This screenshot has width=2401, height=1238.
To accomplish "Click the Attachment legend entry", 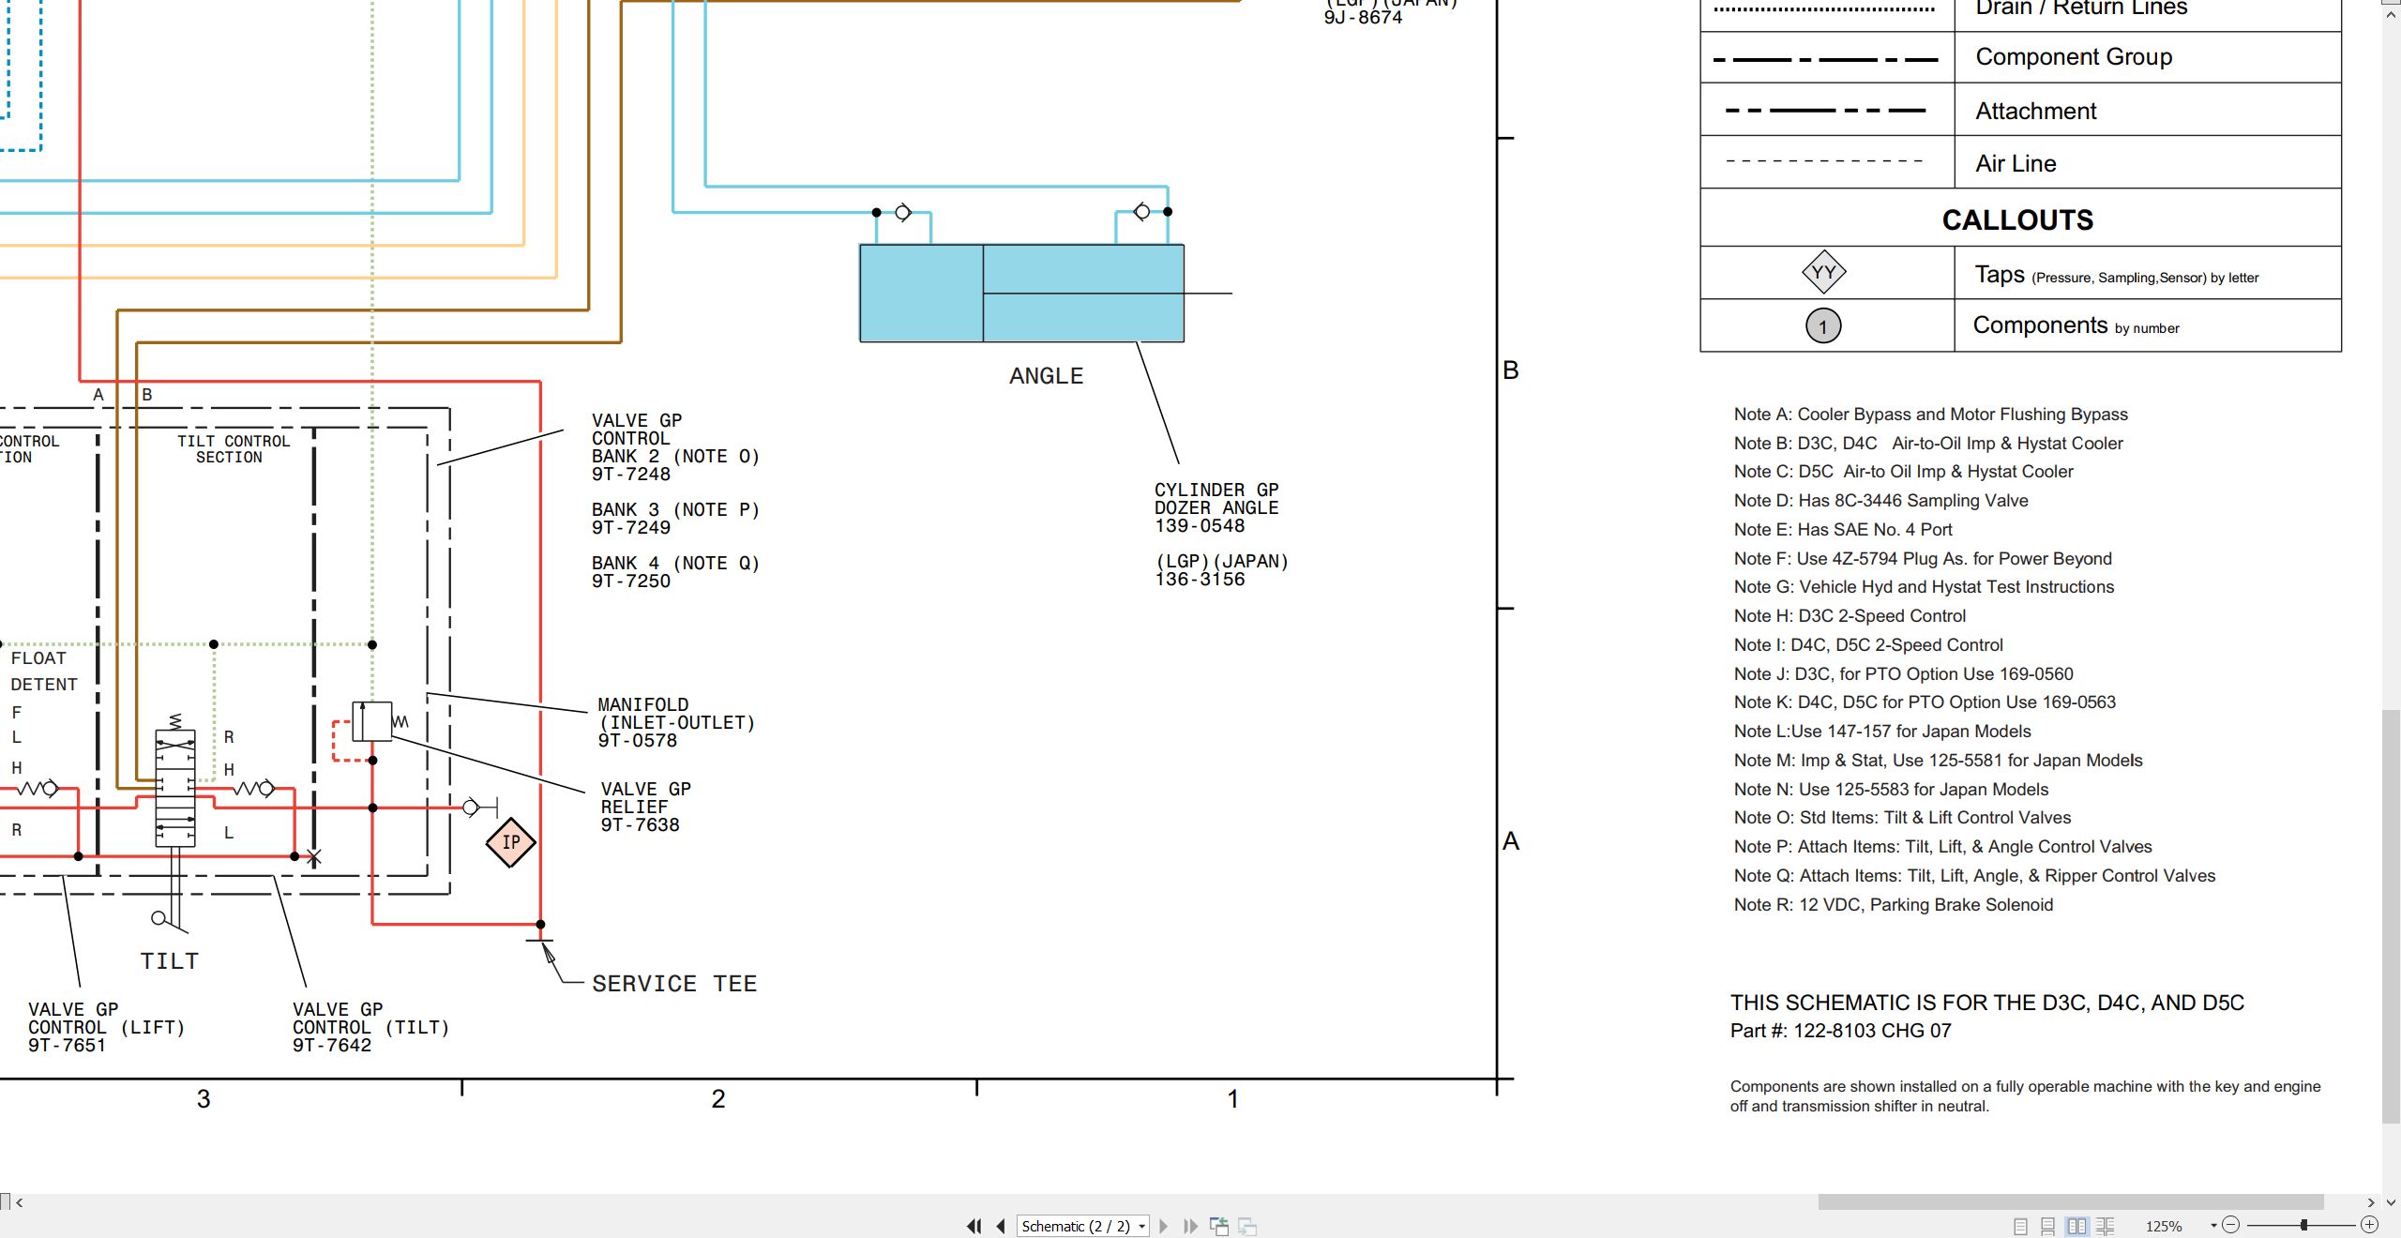I will (x=2035, y=111).
